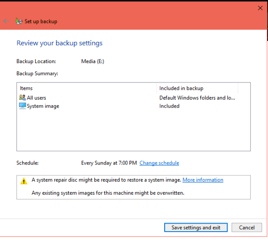
Task: Select the All users row text
Action: (x=37, y=98)
